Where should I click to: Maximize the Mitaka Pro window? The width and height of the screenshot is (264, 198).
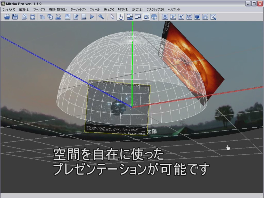(254, 4)
